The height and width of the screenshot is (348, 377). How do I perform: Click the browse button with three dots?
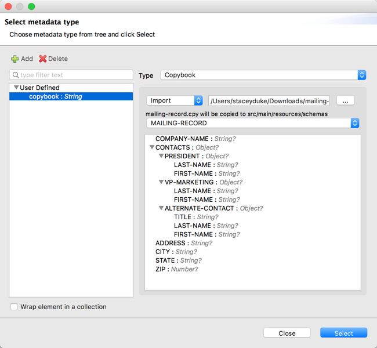coord(345,100)
